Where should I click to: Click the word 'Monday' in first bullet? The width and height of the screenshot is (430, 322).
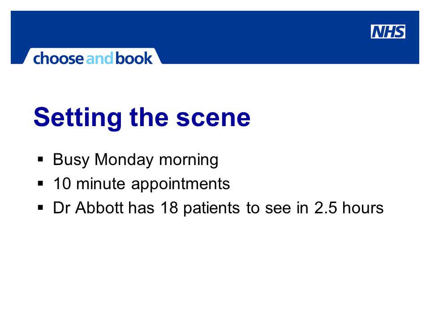[124, 160]
